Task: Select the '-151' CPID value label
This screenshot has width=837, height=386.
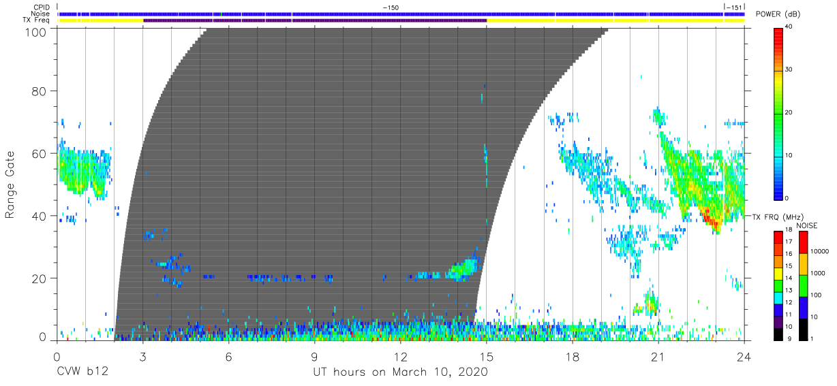Action: [x=735, y=7]
